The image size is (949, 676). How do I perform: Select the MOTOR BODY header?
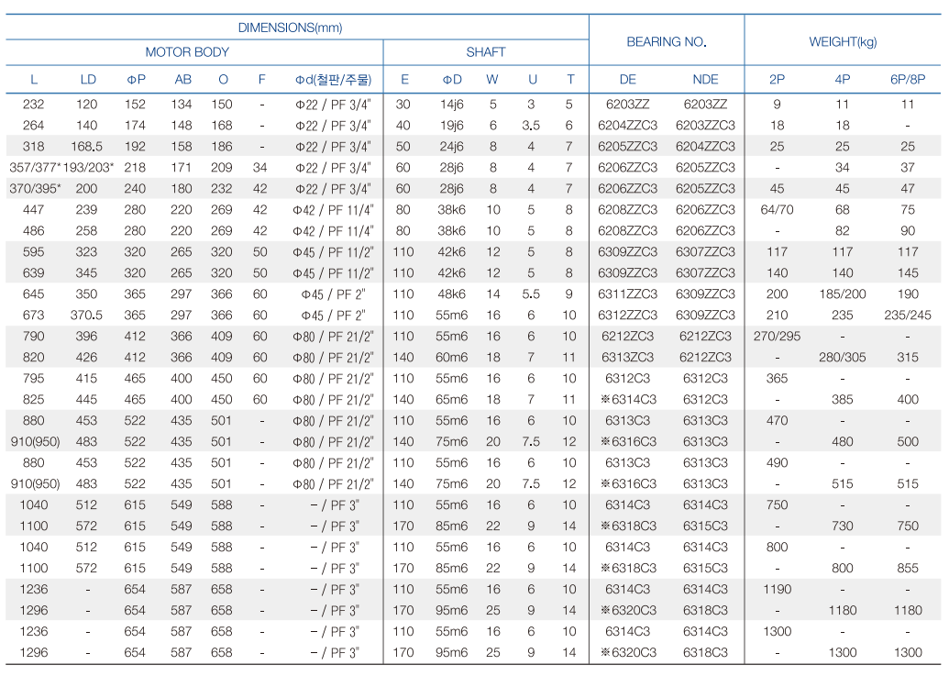point(187,52)
